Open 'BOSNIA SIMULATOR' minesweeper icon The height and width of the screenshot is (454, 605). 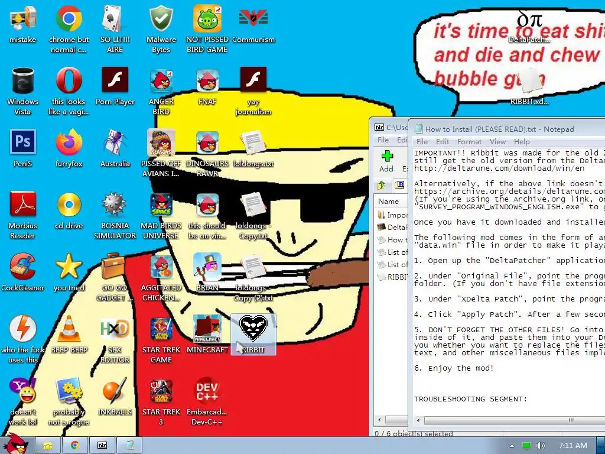[115, 215]
